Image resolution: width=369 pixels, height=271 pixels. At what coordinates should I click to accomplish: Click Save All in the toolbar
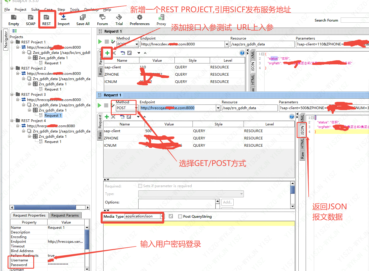pyautogui.click(x=83, y=20)
